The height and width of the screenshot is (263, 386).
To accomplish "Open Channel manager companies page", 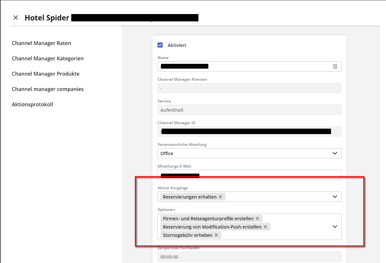I will pyautogui.click(x=48, y=89).
